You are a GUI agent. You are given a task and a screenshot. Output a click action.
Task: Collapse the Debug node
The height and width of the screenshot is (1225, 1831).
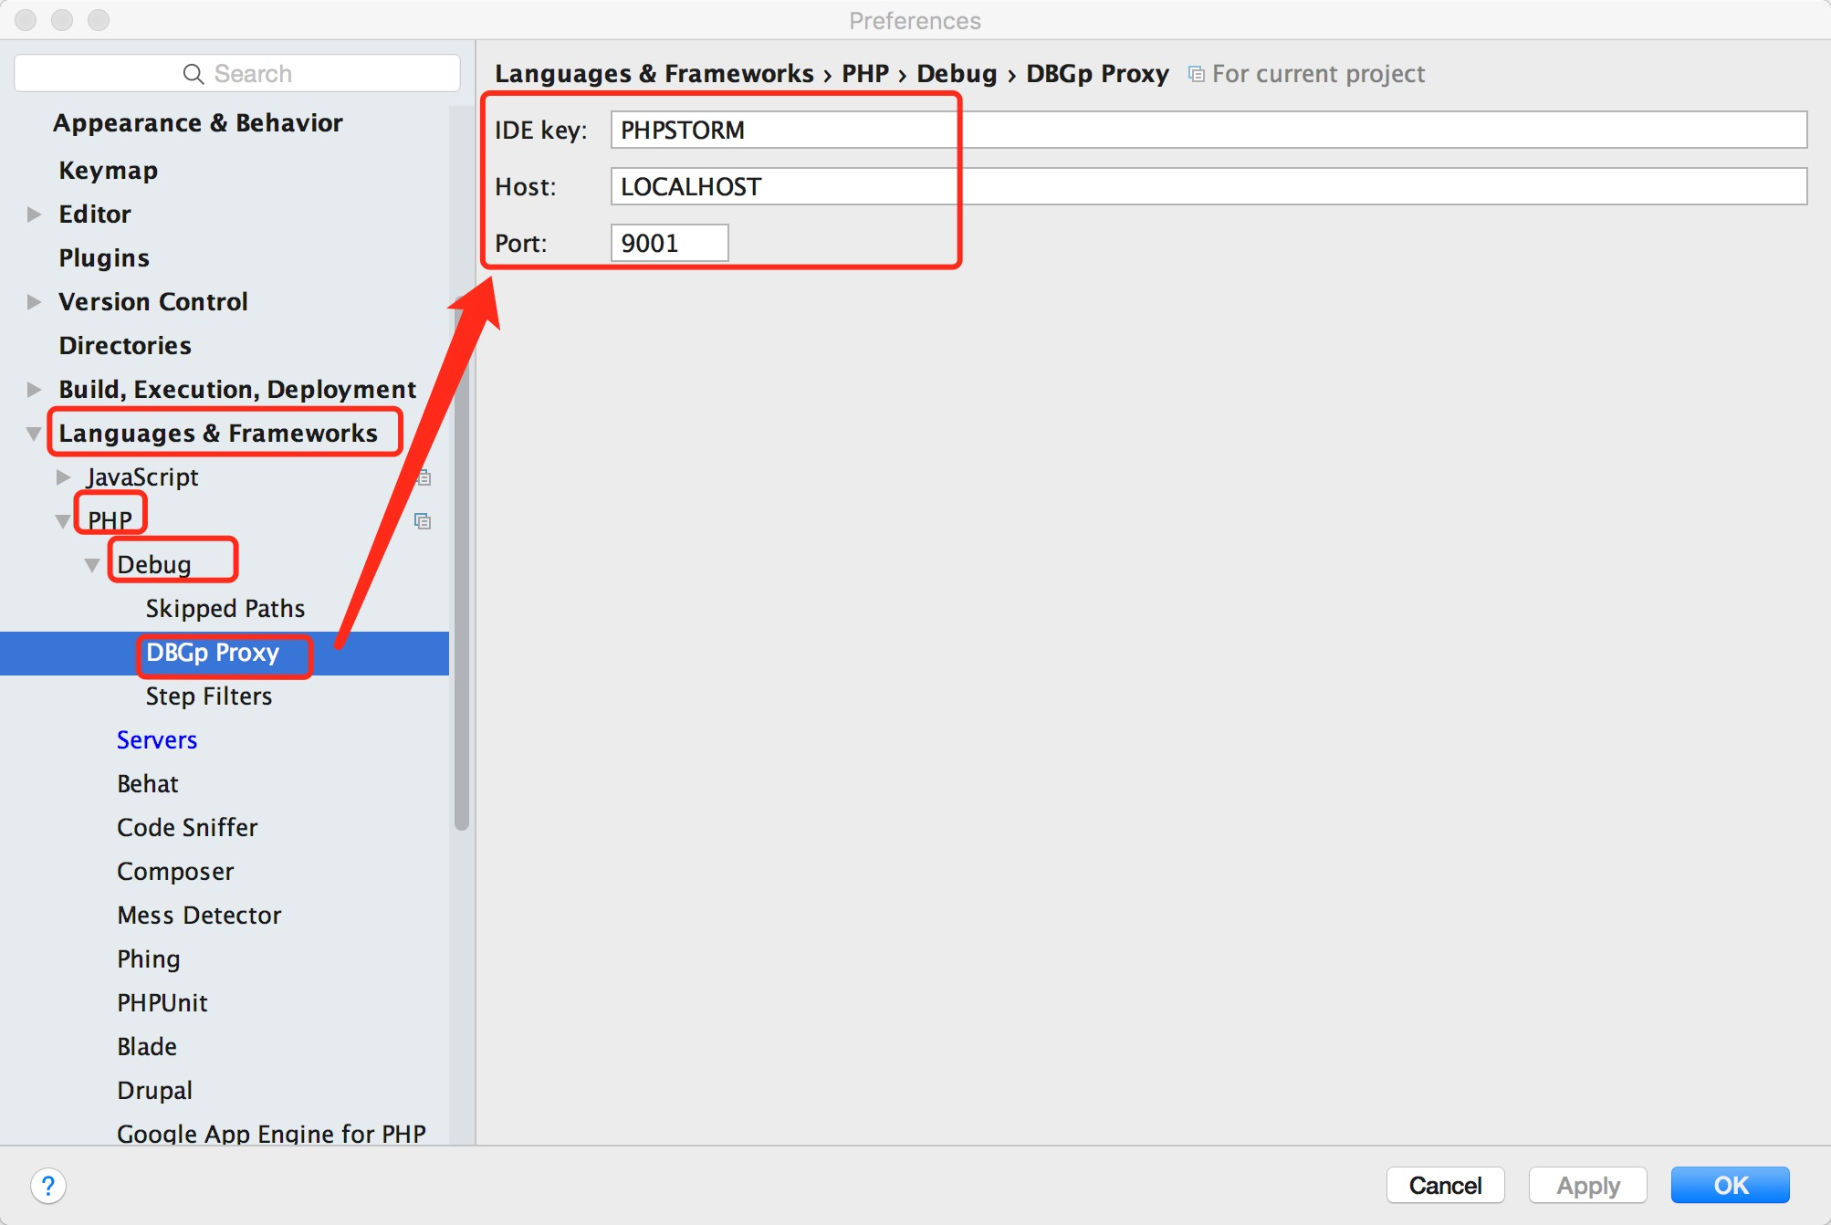pyautogui.click(x=92, y=565)
